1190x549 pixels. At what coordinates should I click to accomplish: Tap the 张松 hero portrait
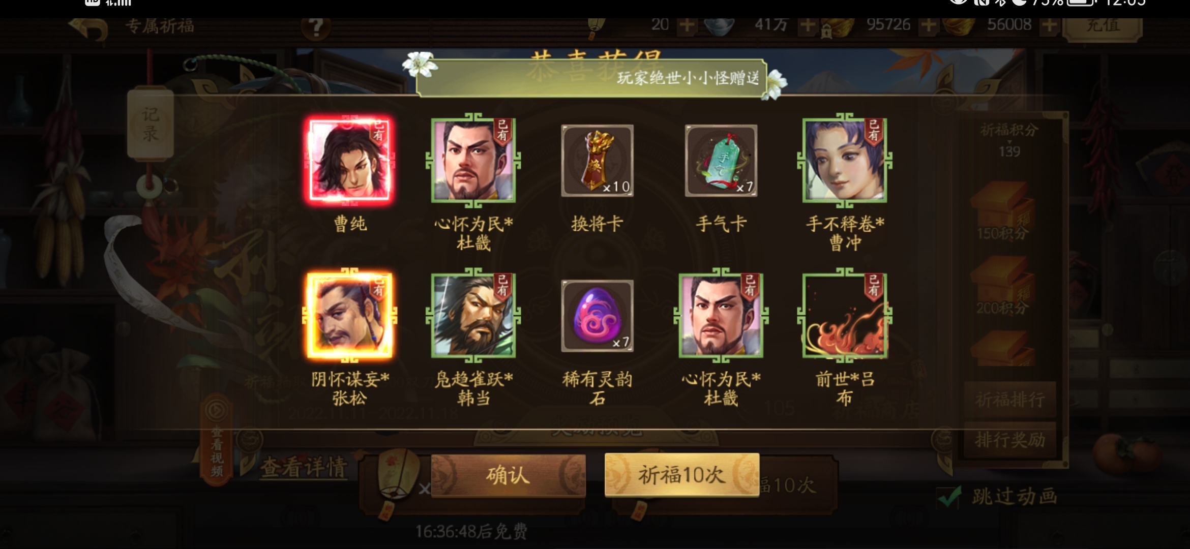[349, 316]
